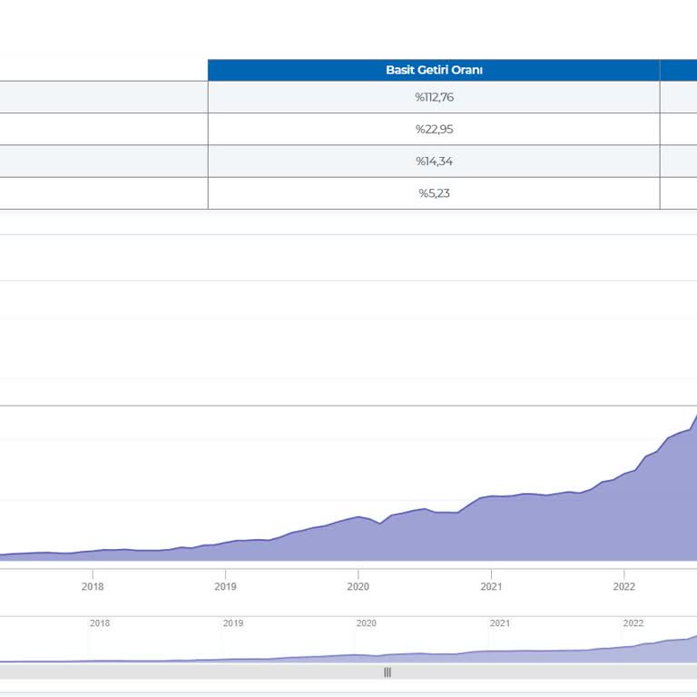Screen dimensions: 697x697
Task: Click the navigator scrollbar grip handle
Action: click(x=388, y=672)
